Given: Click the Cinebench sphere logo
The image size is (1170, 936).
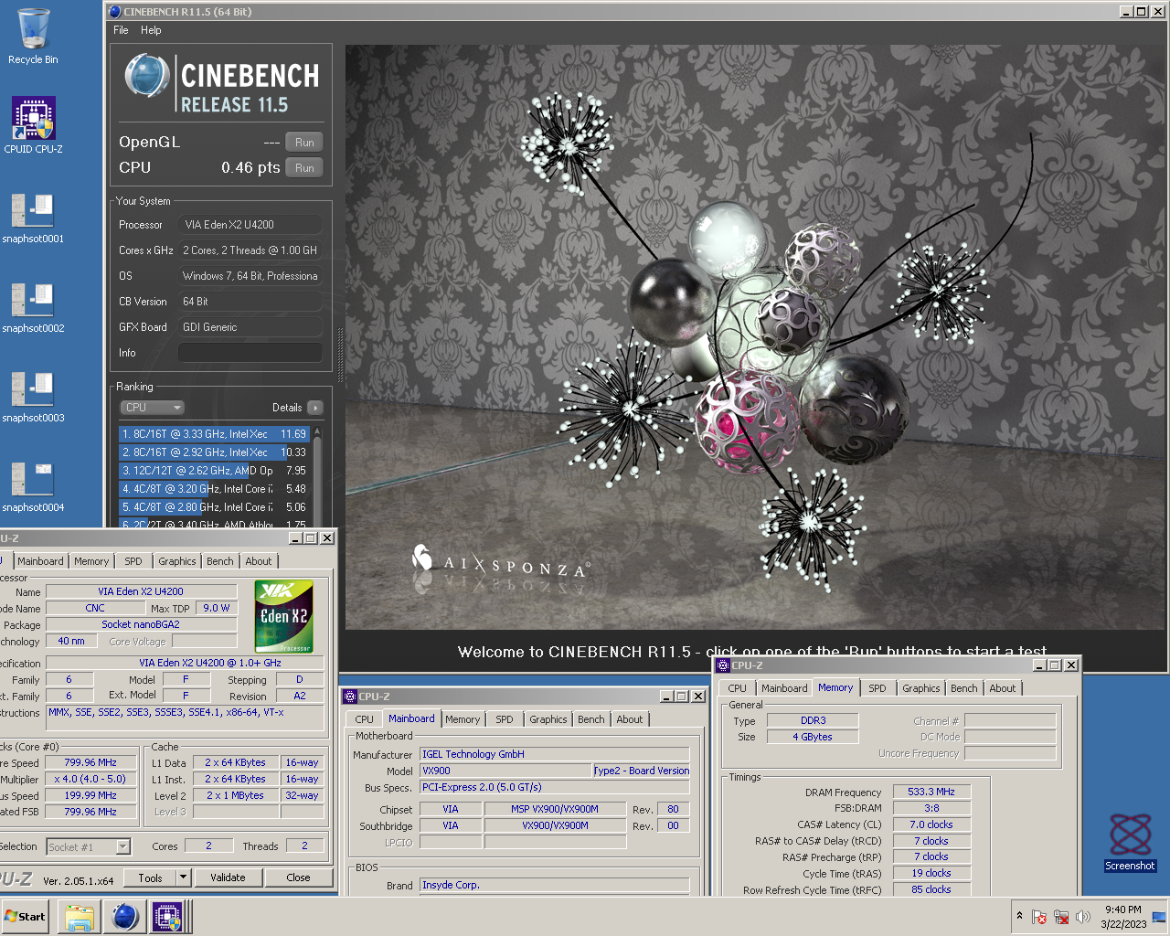Looking at the screenshot, I should point(146,76).
